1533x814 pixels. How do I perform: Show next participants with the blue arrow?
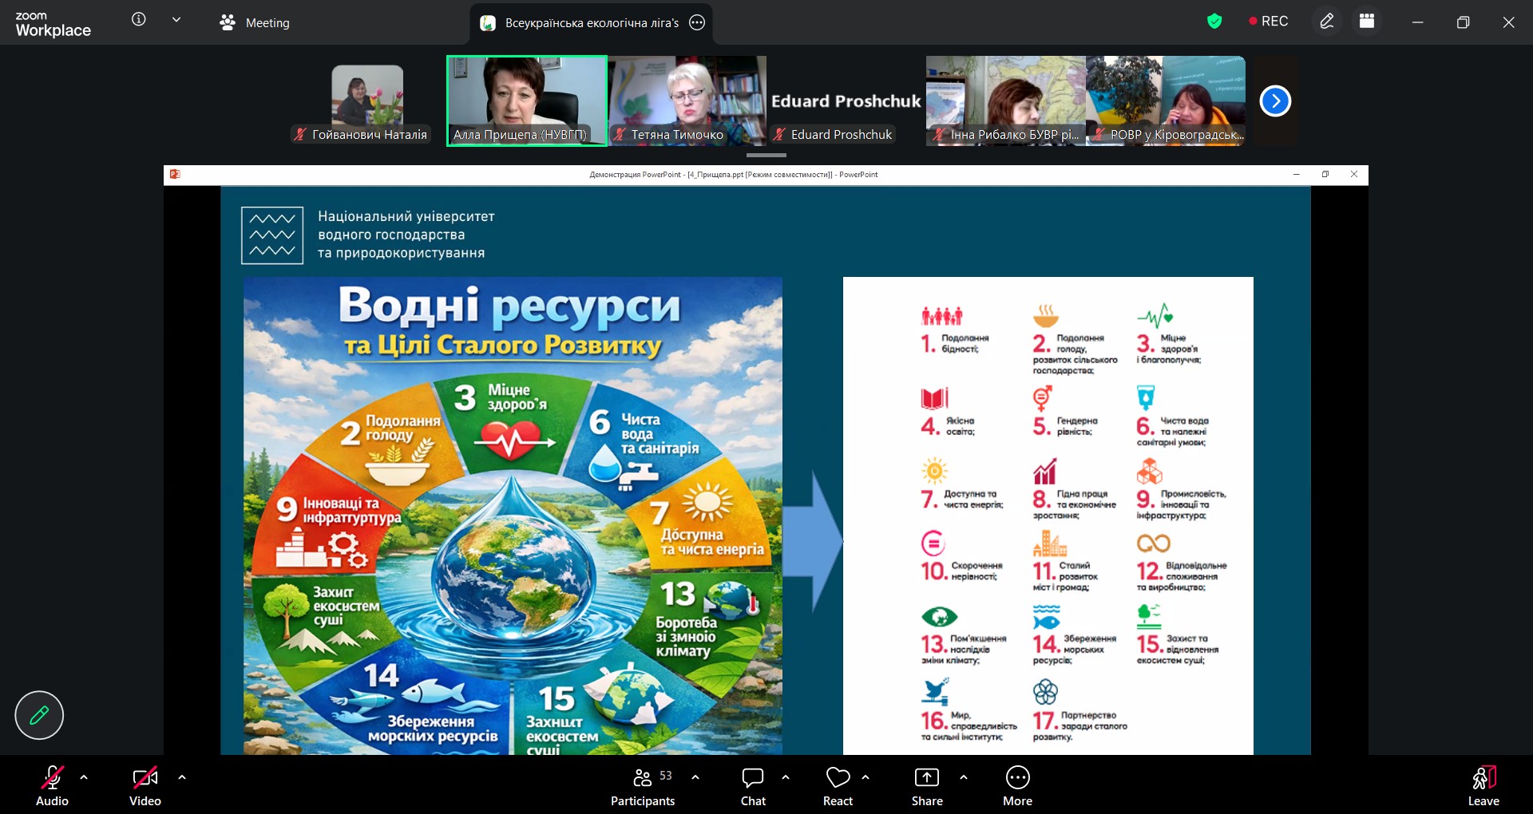tap(1275, 101)
